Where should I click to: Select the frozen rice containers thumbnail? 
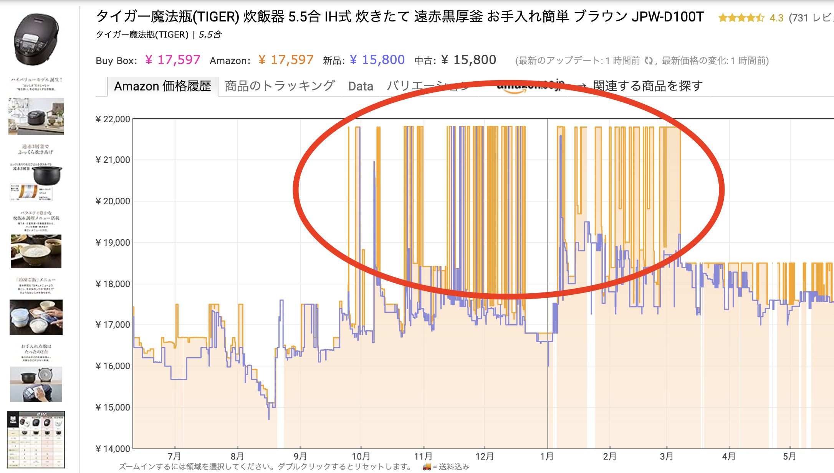click(36, 317)
